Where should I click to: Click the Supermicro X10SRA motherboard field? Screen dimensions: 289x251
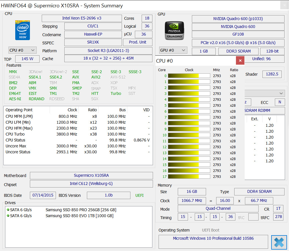(91, 176)
